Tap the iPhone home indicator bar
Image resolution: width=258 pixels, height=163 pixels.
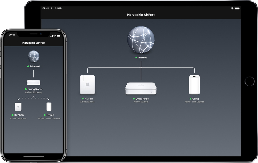(34, 157)
